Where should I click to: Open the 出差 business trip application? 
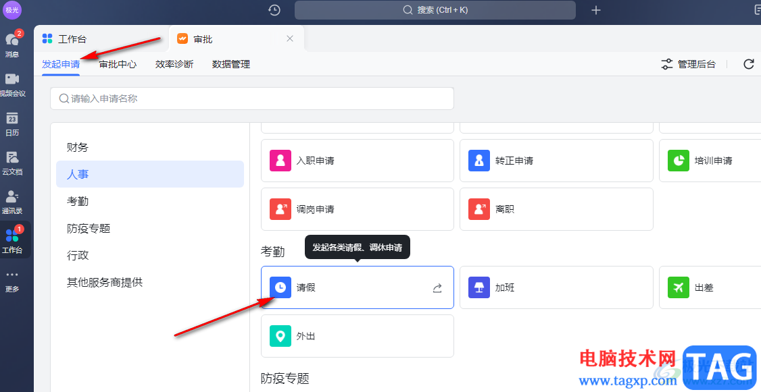[710, 287]
